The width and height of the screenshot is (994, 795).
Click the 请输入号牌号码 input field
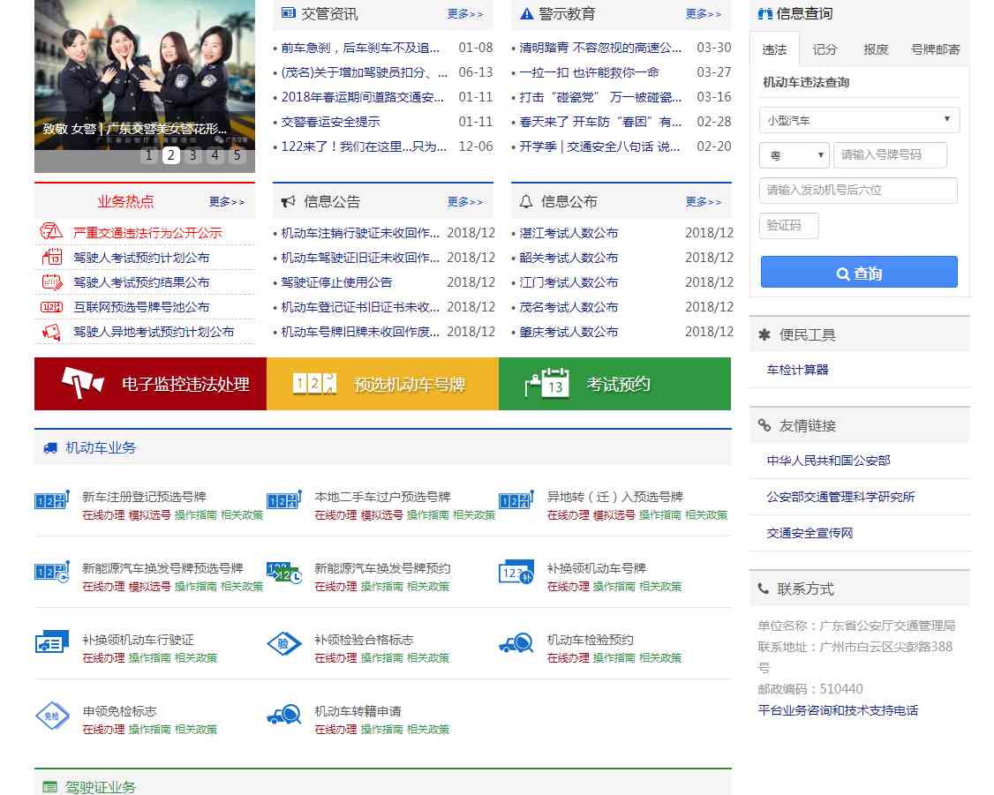pyautogui.click(x=890, y=155)
